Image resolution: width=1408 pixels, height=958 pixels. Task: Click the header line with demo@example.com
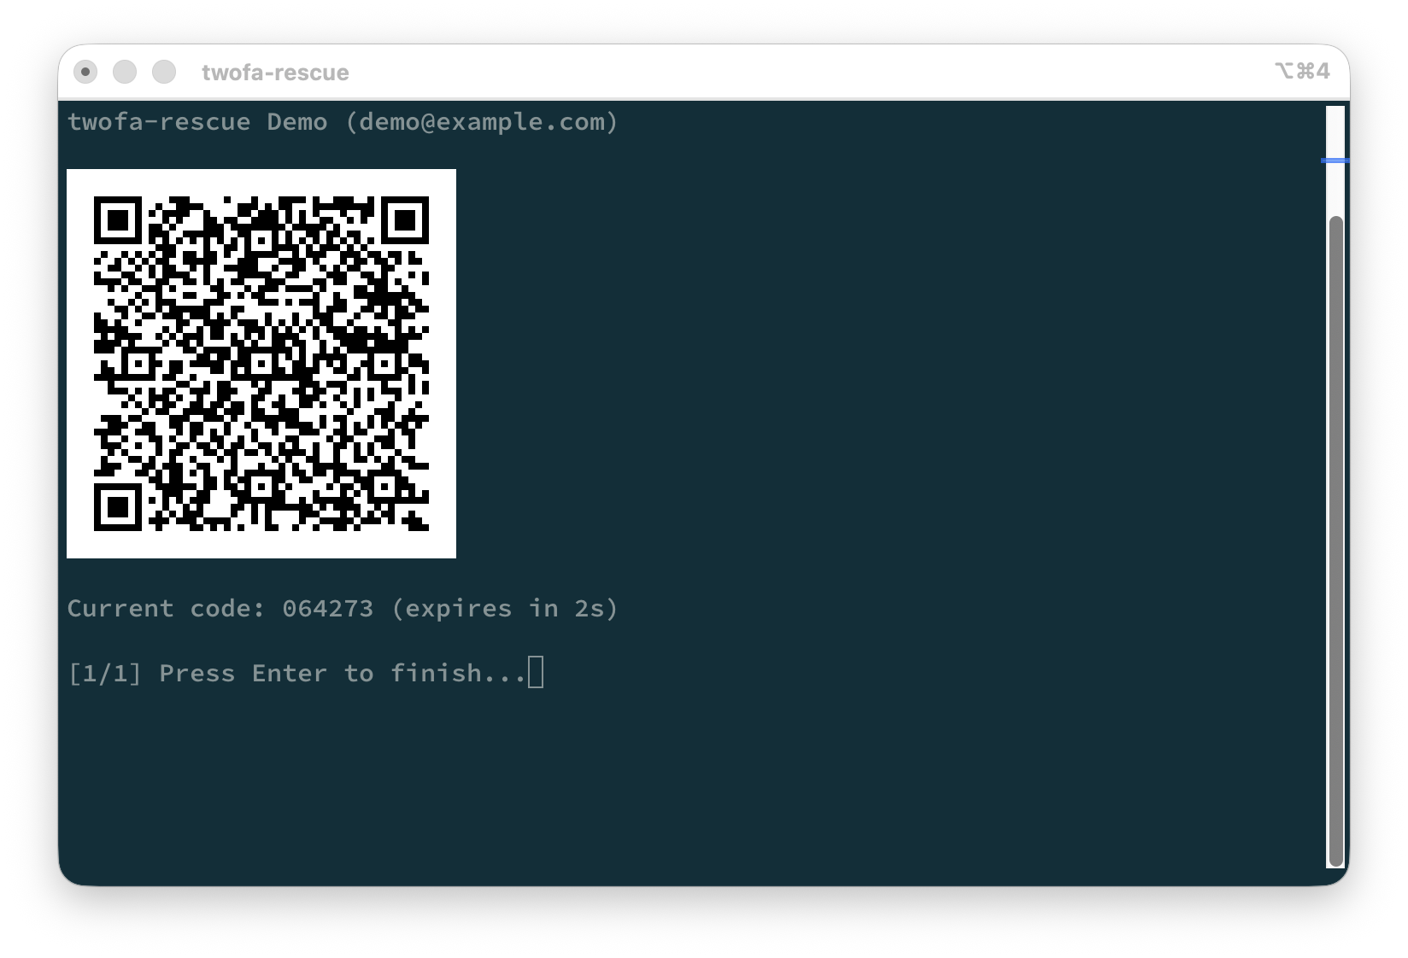pos(343,122)
